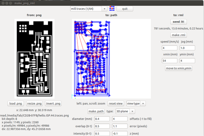The height and width of the screenshot is (136, 204).
Task: Expand the arrow next to 3D plane
Action: point(132,111)
